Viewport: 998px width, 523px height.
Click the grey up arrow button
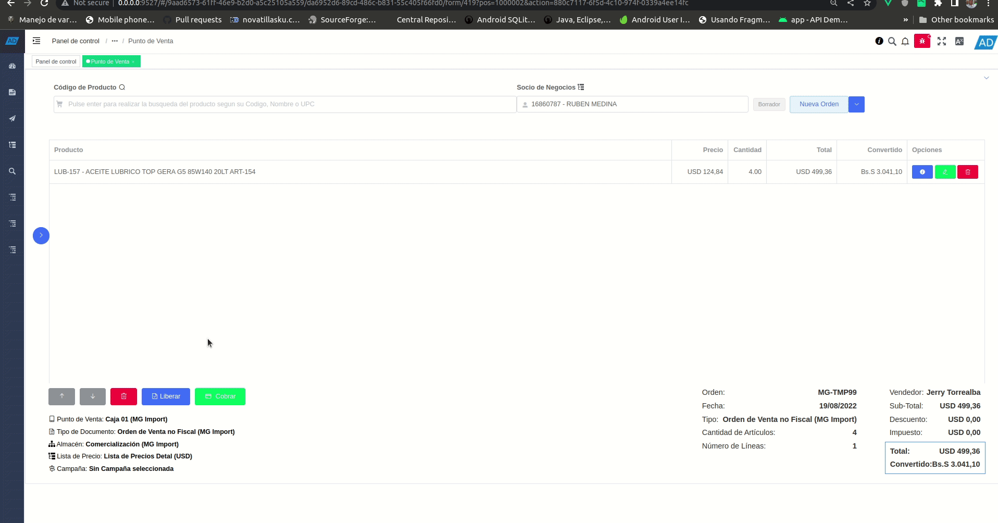(61, 396)
